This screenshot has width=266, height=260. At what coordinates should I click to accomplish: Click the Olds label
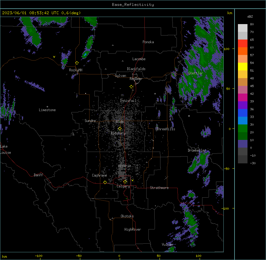click(120, 122)
